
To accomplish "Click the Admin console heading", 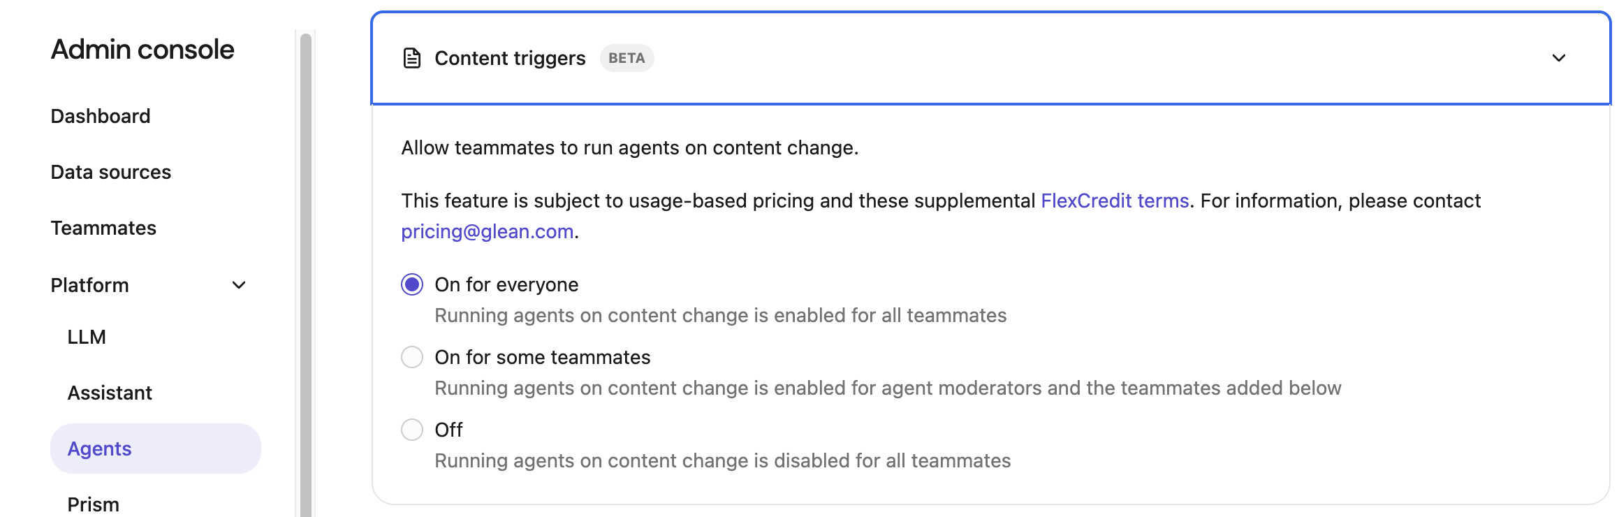I will pos(142,50).
